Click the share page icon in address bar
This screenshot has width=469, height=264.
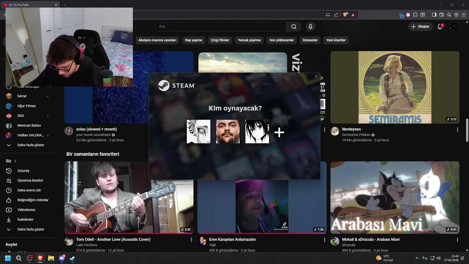coord(336,15)
